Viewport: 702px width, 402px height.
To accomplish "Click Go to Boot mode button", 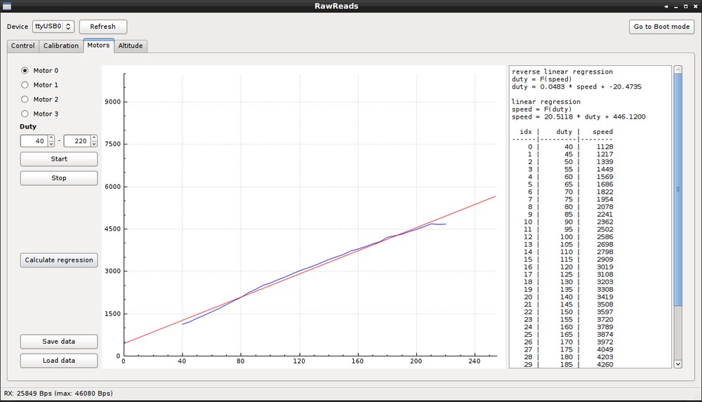I will pyautogui.click(x=661, y=27).
